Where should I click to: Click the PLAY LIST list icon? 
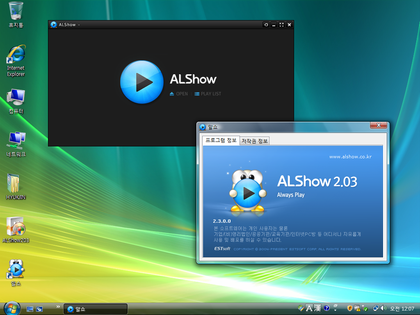coord(197,94)
